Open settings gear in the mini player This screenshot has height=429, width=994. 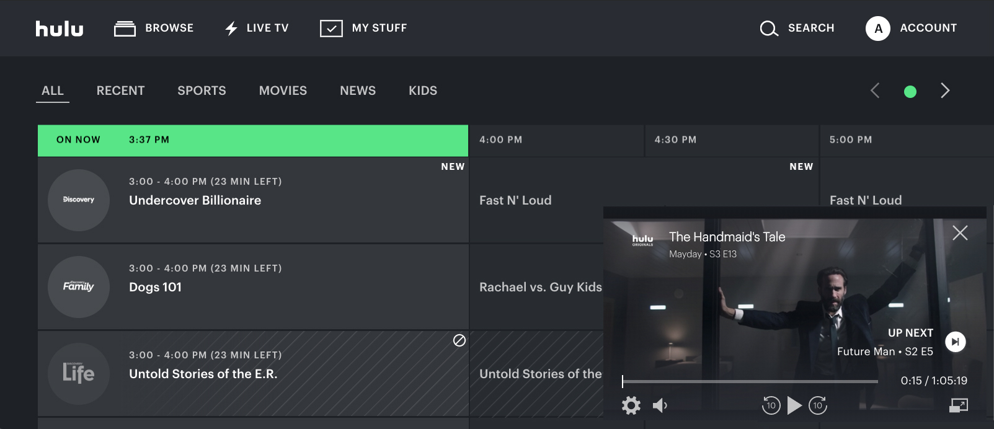pyautogui.click(x=631, y=405)
